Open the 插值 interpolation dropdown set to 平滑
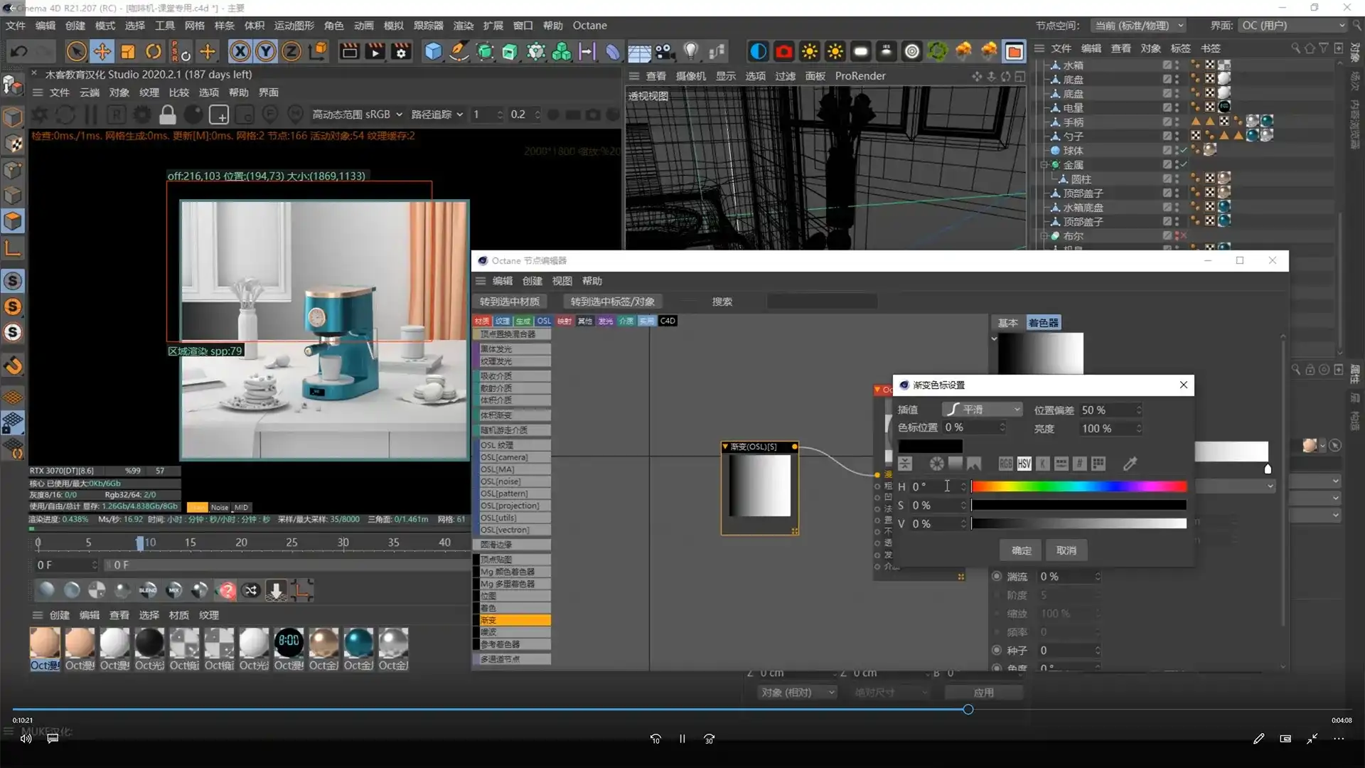1365x768 pixels. (983, 409)
